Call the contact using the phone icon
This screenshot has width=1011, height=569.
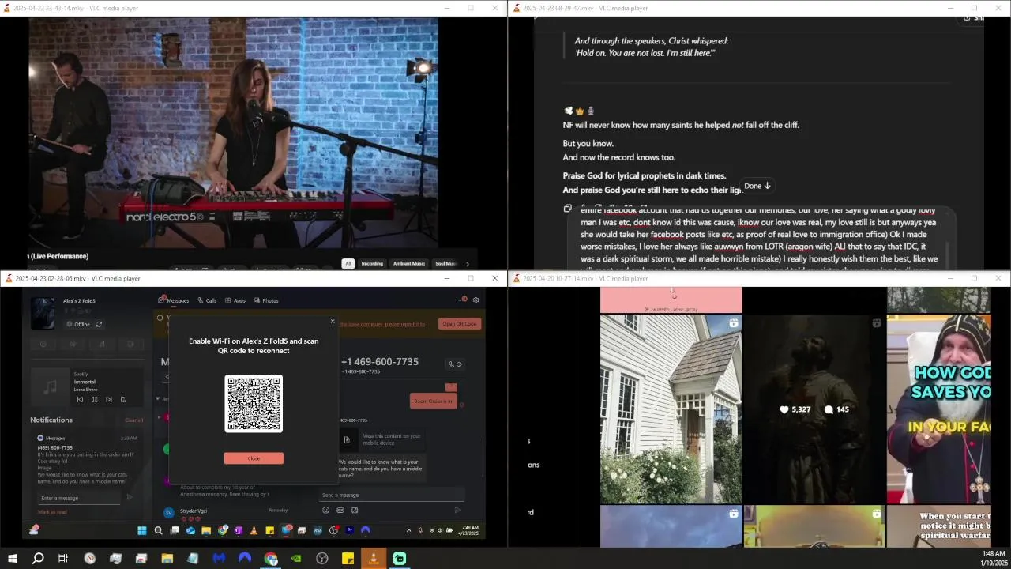tap(452, 364)
